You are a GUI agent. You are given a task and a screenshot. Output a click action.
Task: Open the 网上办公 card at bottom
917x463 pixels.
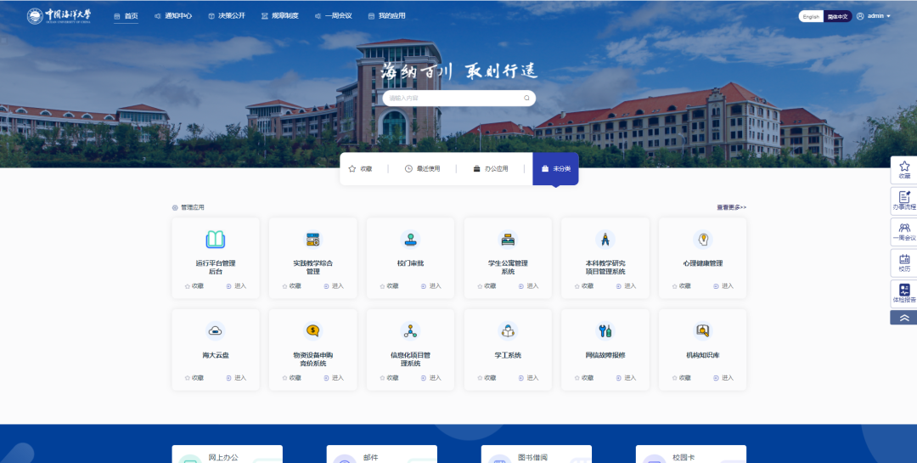point(227,455)
